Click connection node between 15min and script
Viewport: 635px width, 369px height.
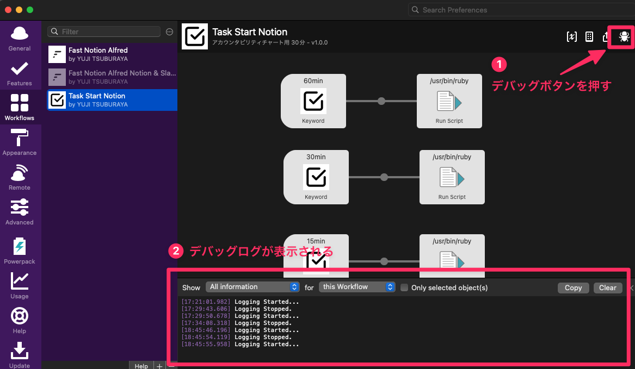(384, 261)
